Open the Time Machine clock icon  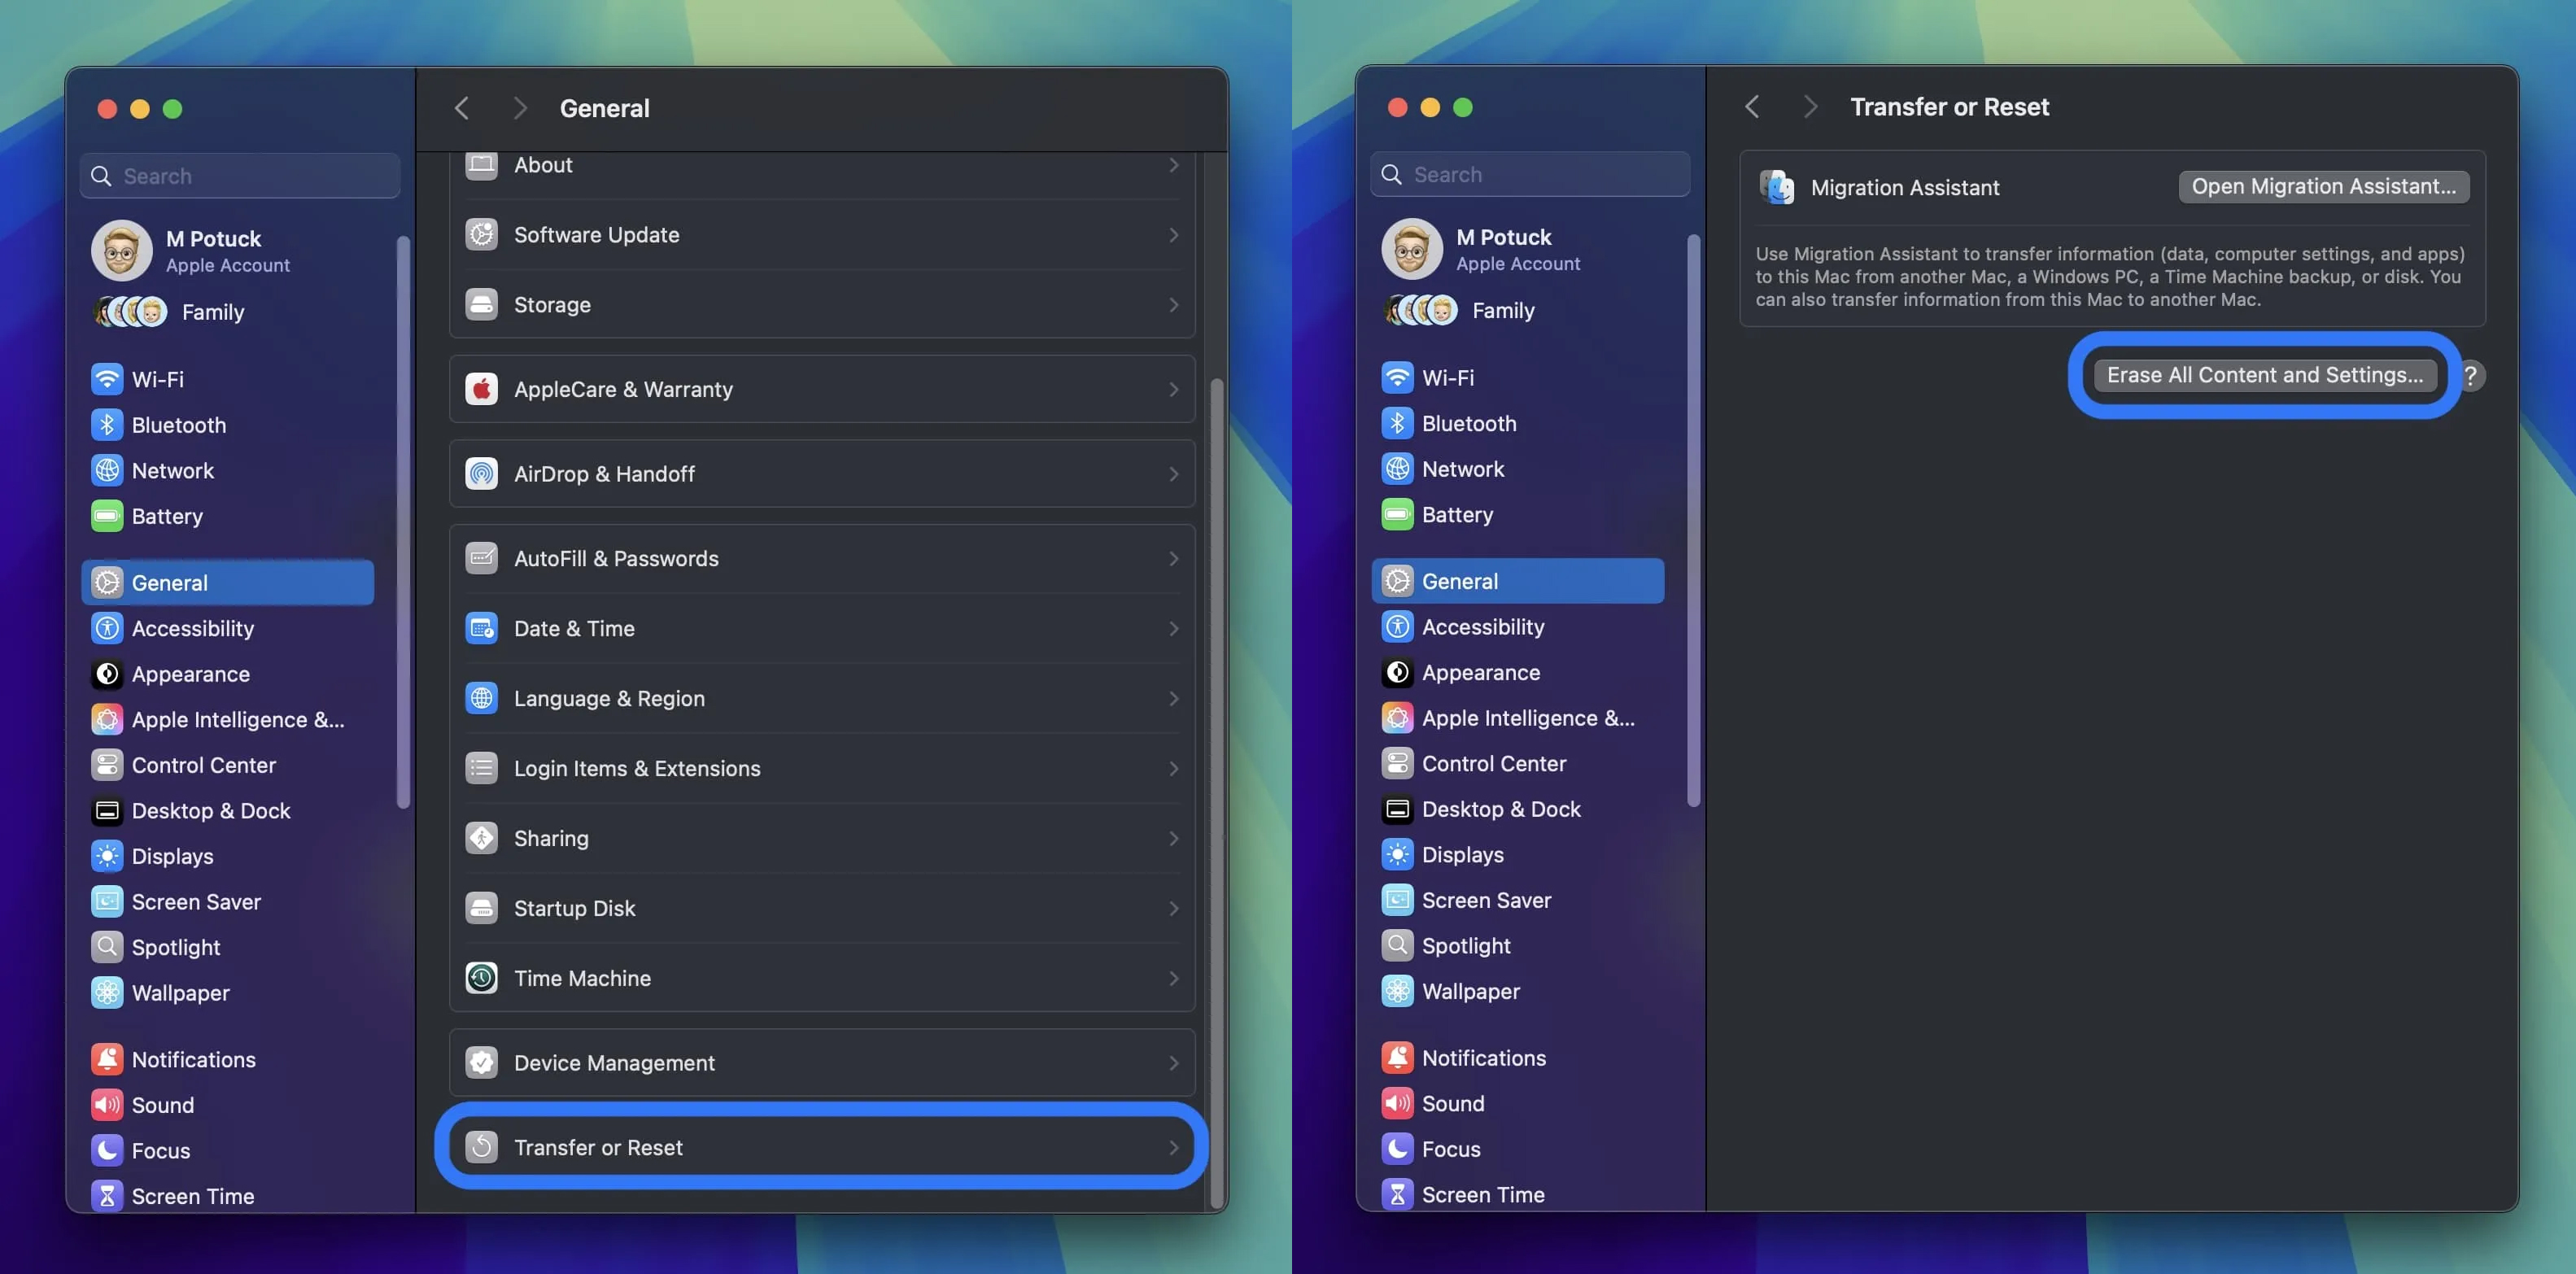click(x=481, y=978)
